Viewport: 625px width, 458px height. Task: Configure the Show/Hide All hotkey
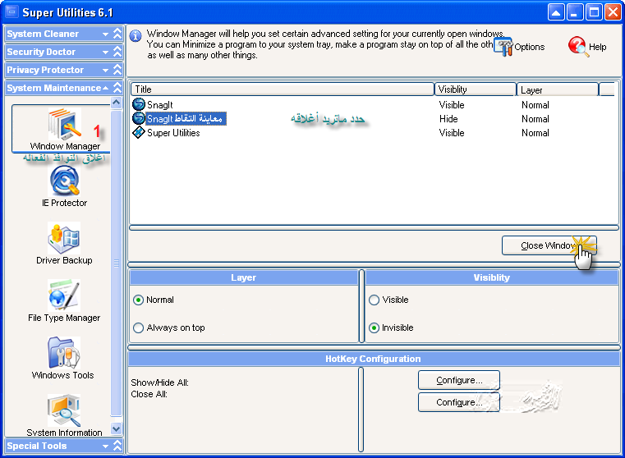coord(459,380)
